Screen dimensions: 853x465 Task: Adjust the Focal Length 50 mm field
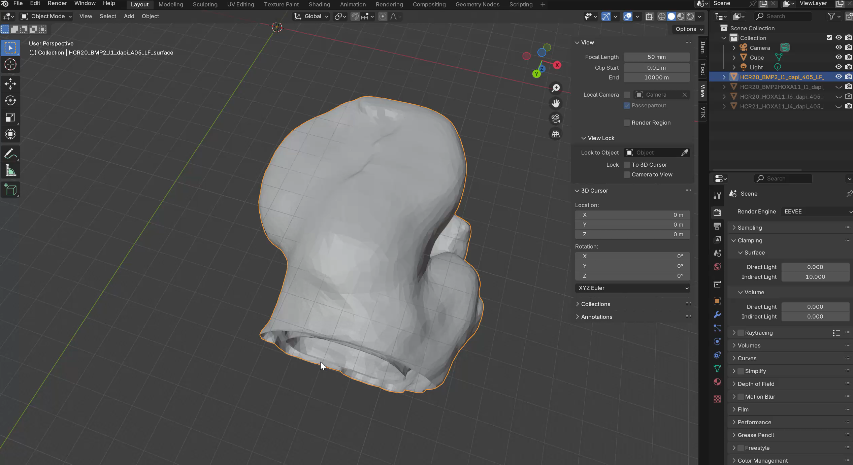pyautogui.click(x=657, y=57)
